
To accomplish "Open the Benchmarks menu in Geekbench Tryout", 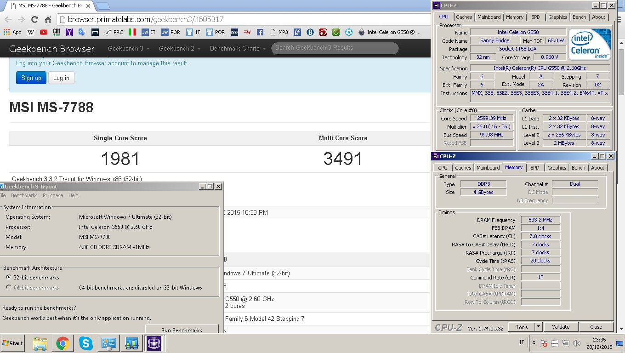I will tap(24, 195).
